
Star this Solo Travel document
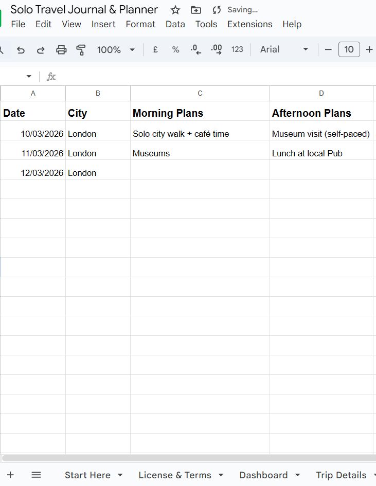click(175, 10)
